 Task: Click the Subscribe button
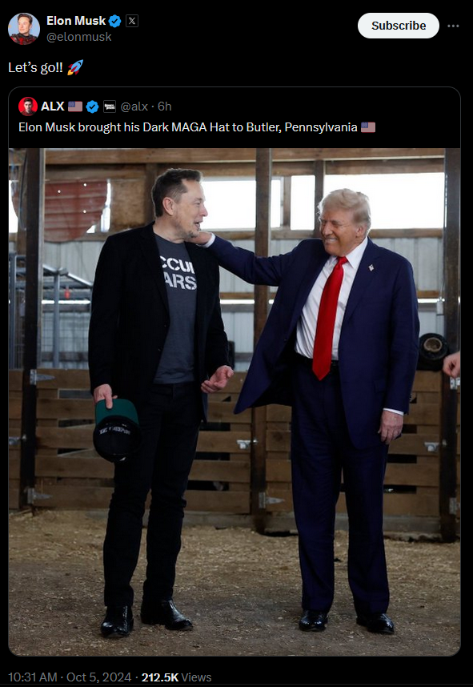point(399,26)
